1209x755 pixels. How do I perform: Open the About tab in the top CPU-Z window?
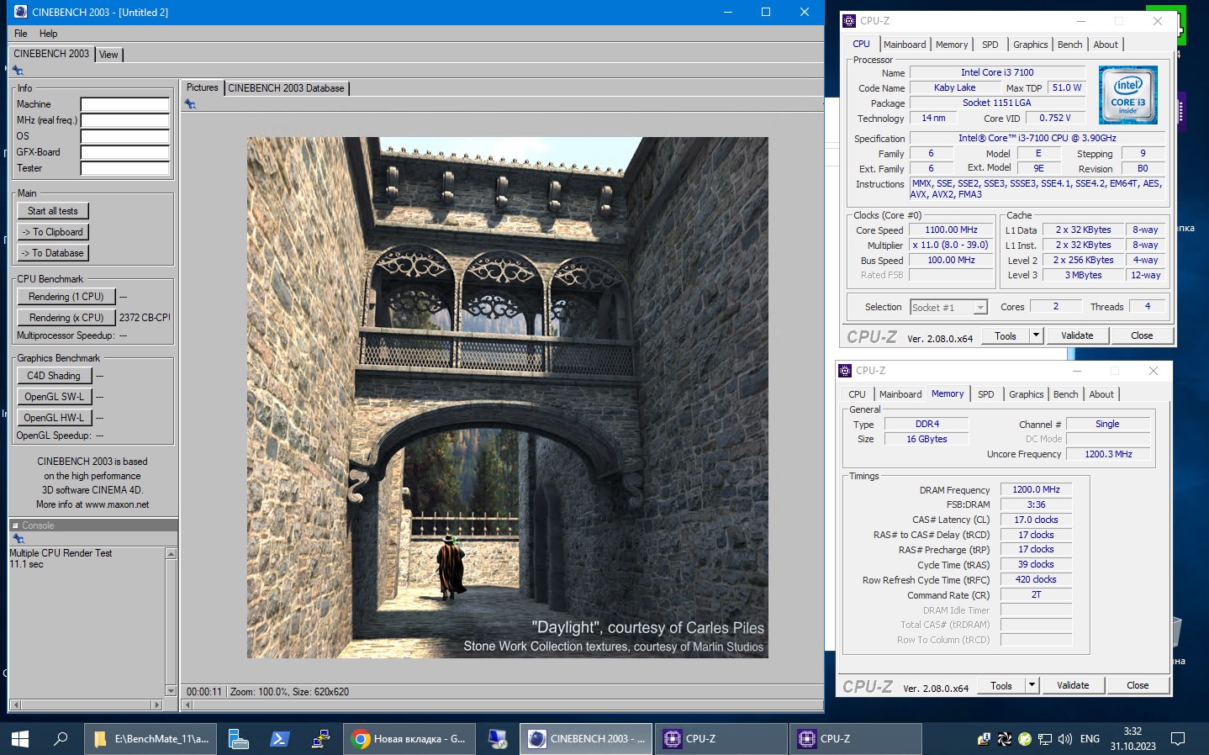[1106, 45]
